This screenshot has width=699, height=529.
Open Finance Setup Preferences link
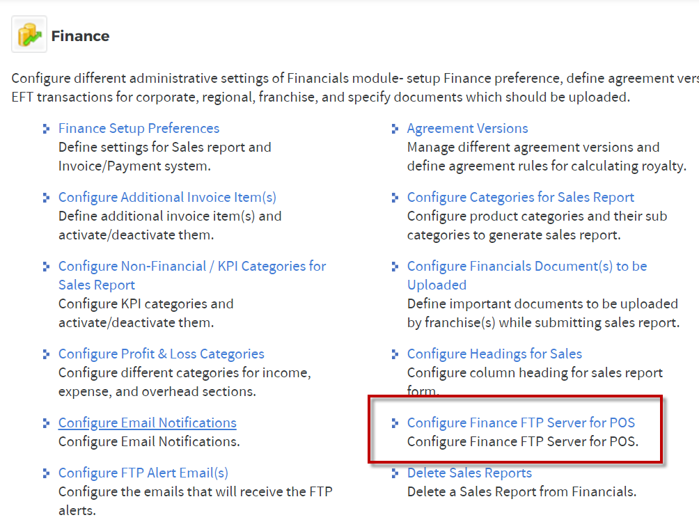pos(139,128)
